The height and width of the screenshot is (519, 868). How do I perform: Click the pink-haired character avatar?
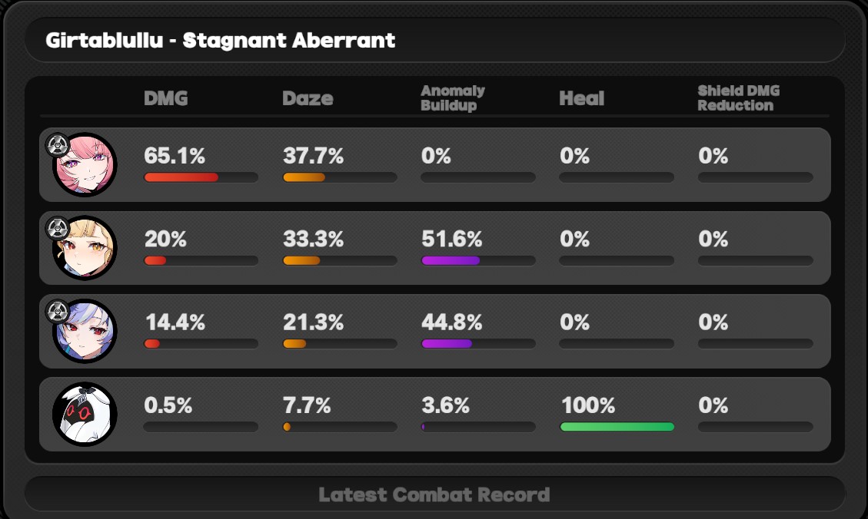click(x=85, y=165)
